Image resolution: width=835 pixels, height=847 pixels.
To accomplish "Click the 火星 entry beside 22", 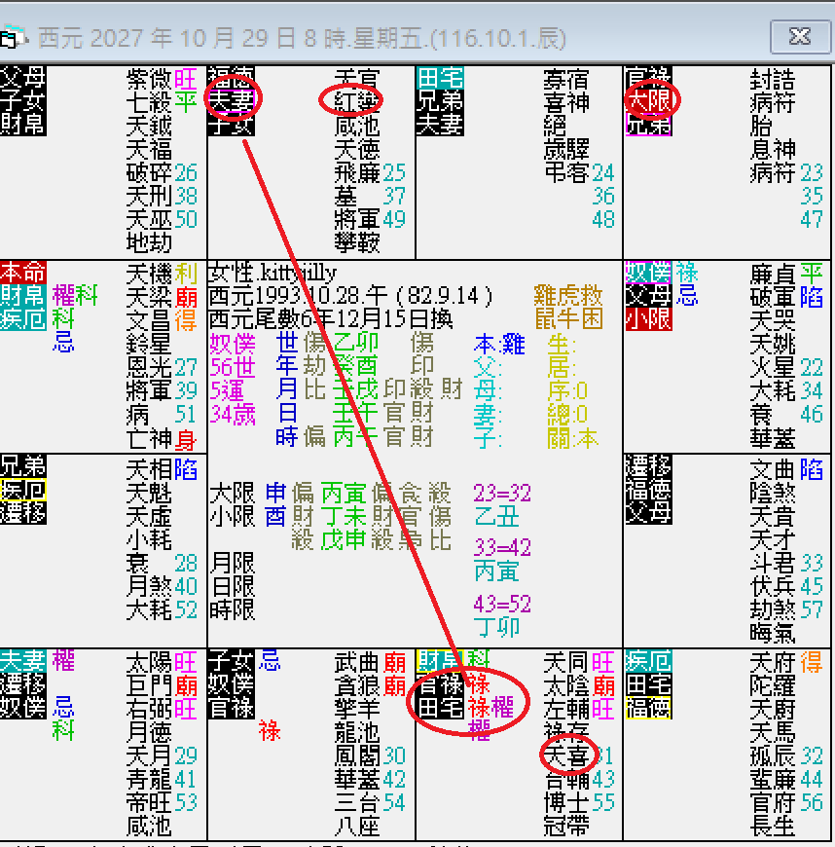I will click(773, 368).
